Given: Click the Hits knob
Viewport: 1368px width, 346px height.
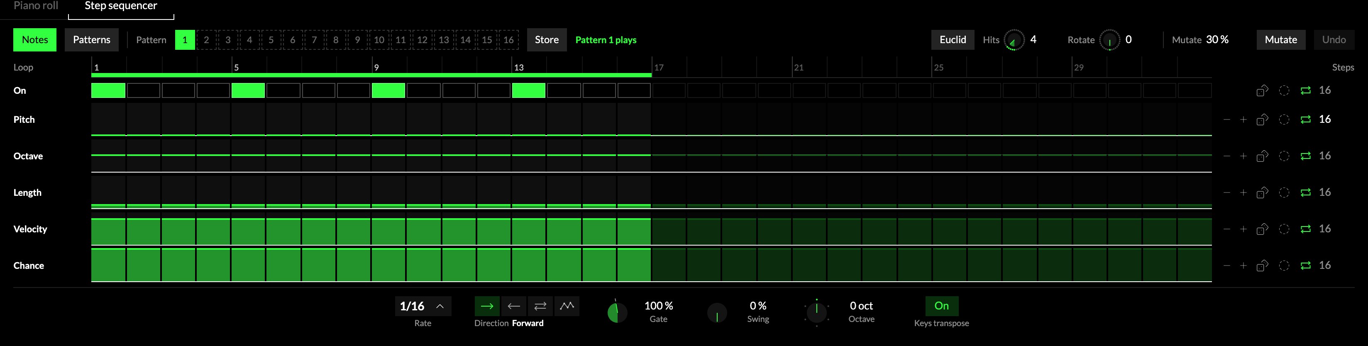Looking at the screenshot, I should click(1014, 40).
